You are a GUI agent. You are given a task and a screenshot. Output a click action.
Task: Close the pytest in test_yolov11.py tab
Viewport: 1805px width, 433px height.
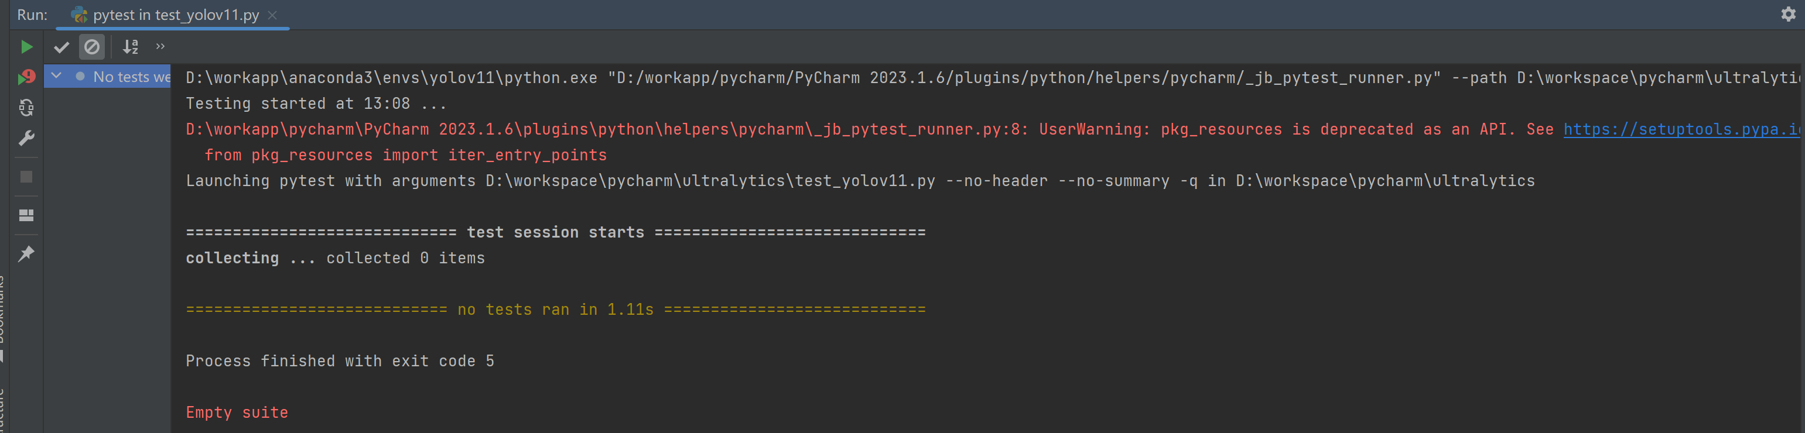pyautogui.click(x=272, y=15)
